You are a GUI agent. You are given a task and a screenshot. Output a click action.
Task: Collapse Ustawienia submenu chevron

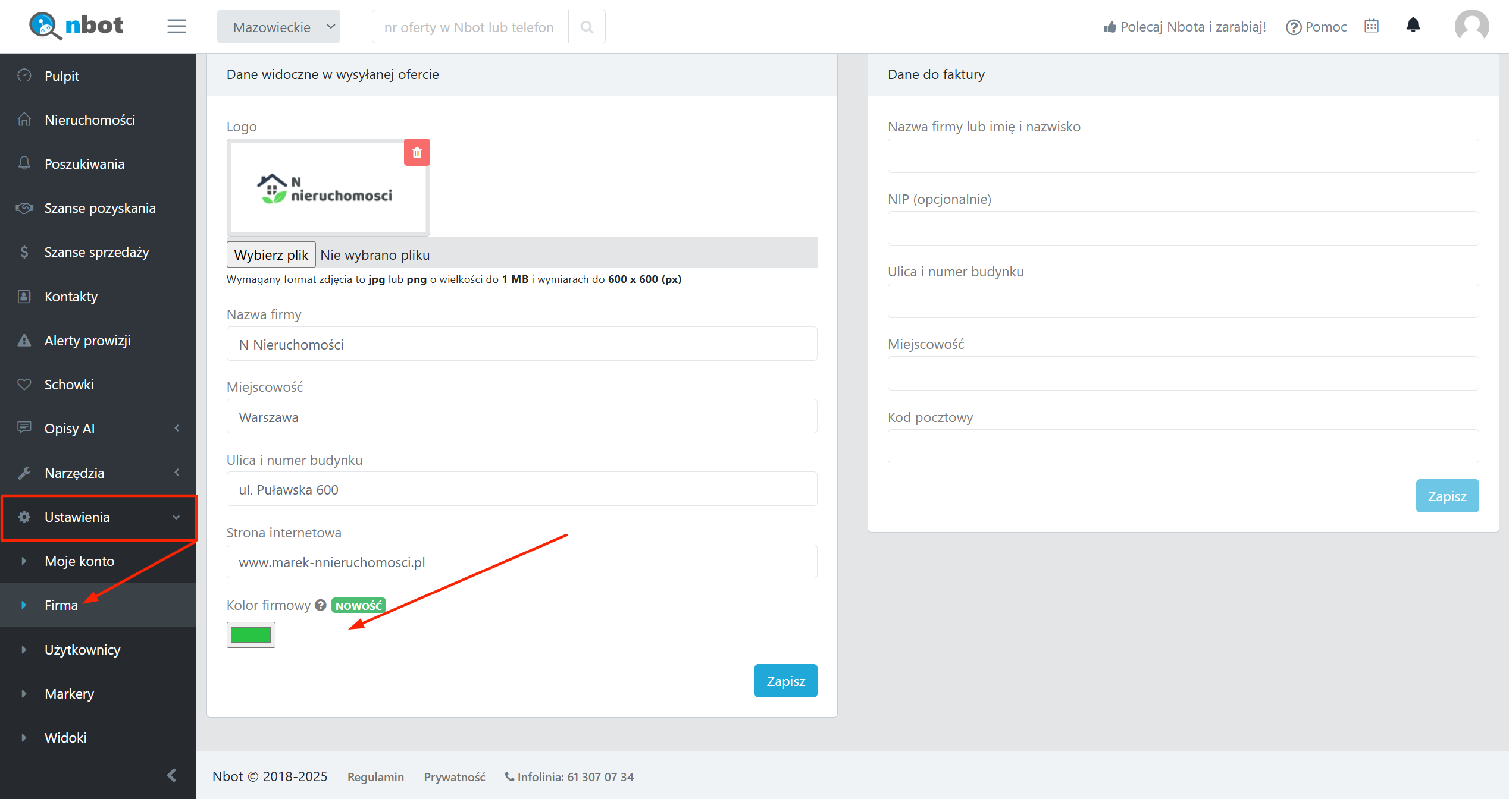point(176,517)
